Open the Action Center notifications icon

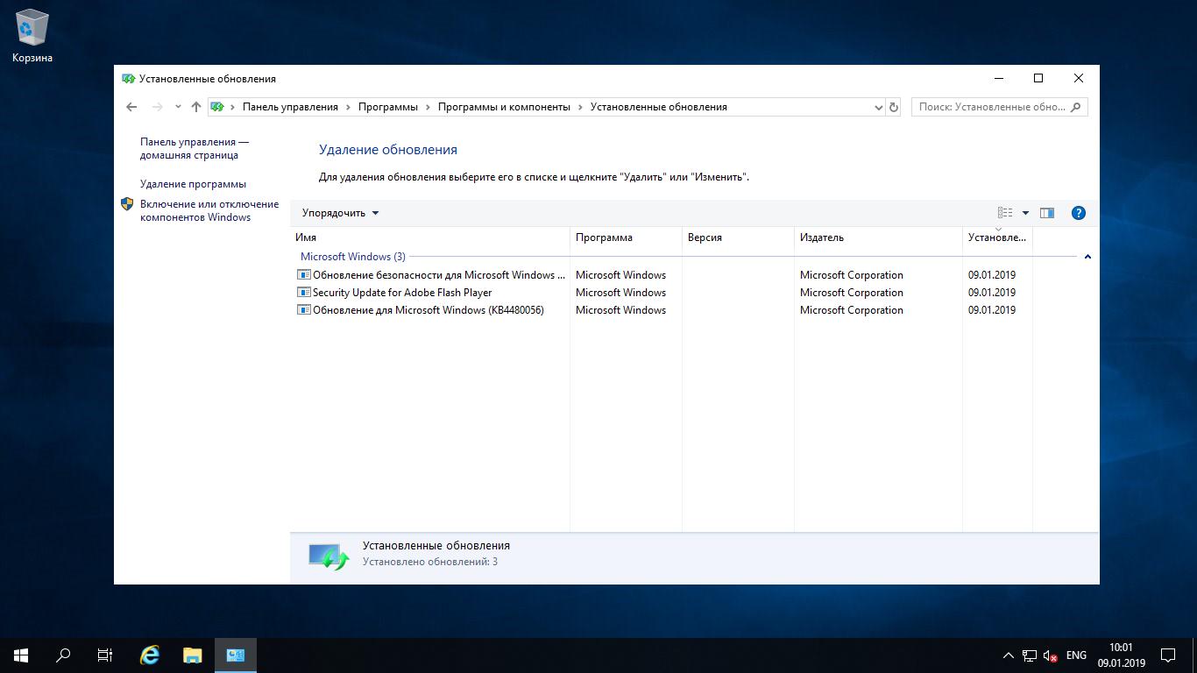pos(1168,655)
